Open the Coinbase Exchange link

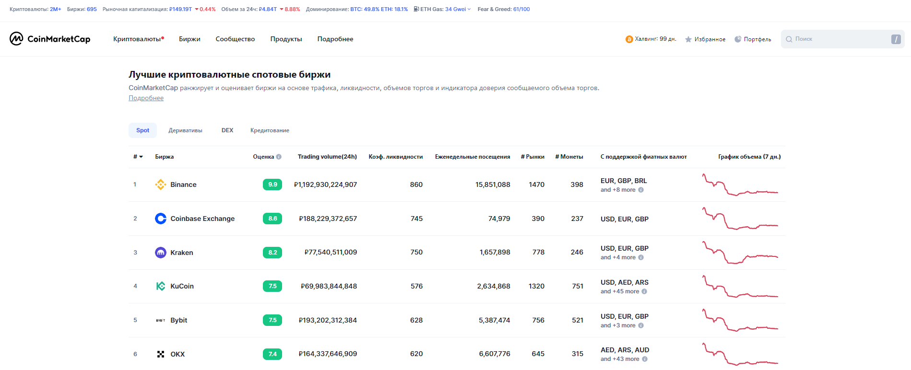click(x=202, y=219)
